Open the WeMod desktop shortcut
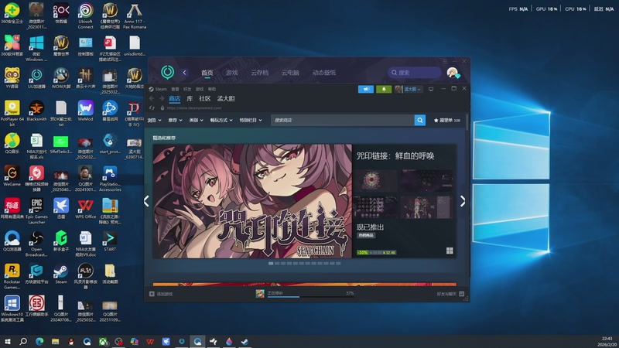 [85, 111]
